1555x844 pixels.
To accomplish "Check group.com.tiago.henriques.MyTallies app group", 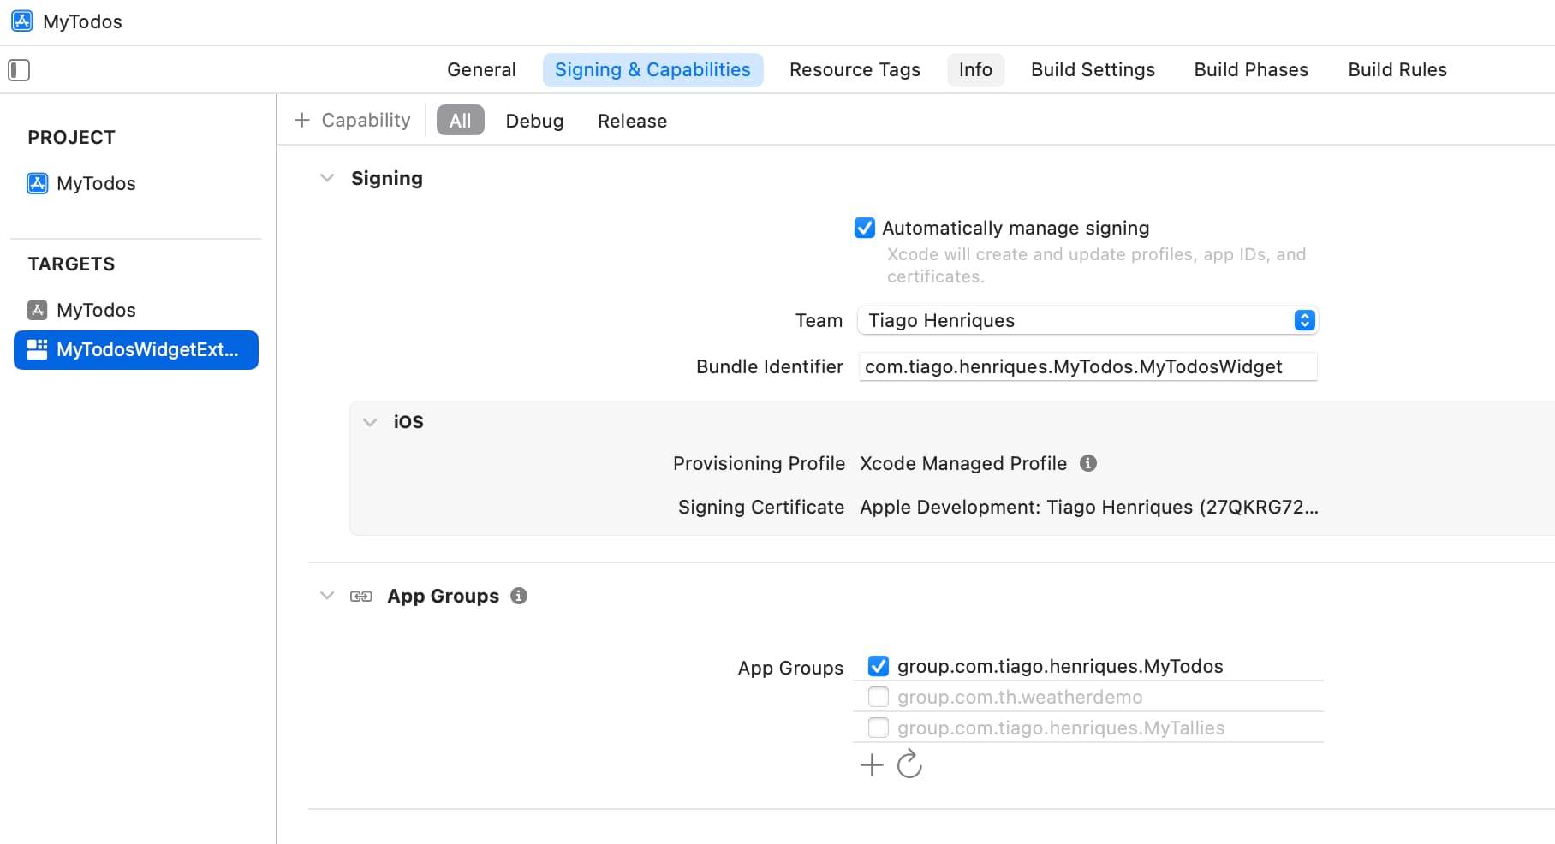I will point(879,728).
